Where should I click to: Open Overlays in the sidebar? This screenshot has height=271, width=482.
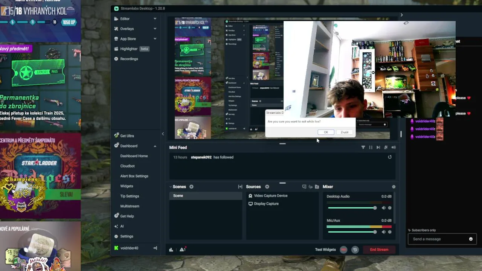(127, 29)
